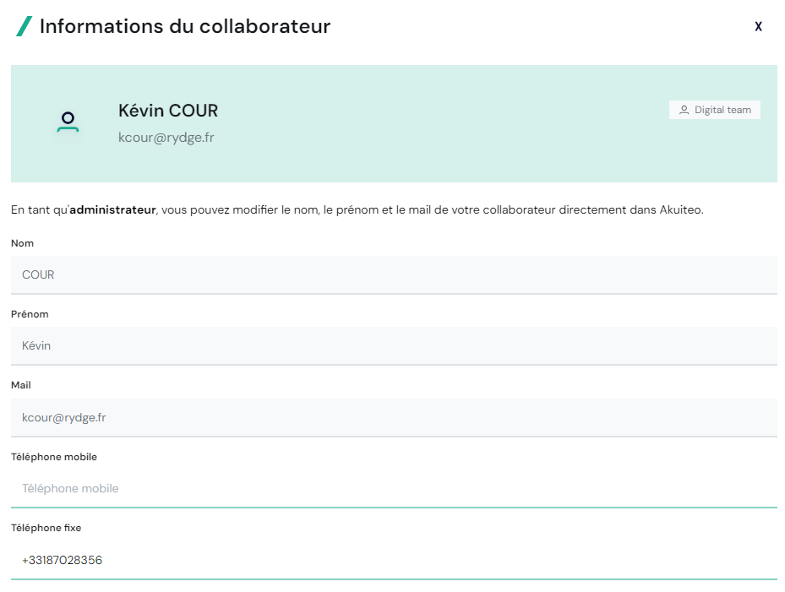Close the Informations du collaborateur dialog
Viewport: 785px width, 592px height.
(758, 27)
